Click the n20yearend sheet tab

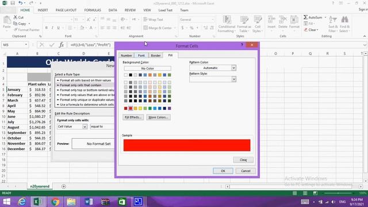click(x=40, y=186)
